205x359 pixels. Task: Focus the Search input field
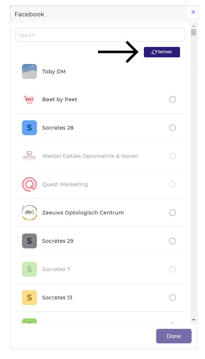pyautogui.click(x=100, y=35)
